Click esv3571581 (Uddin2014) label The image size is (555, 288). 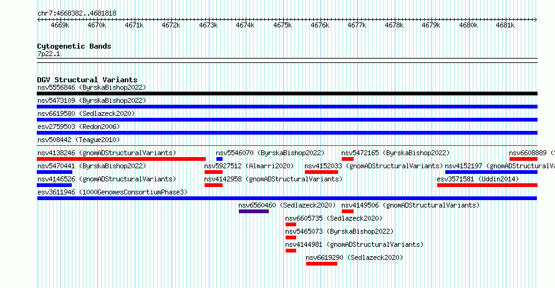click(478, 179)
